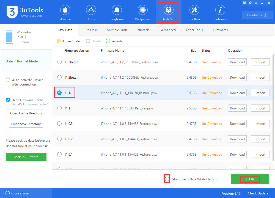Image resolution: width=275 pixels, height=198 pixels.
Task: Go to the Ringtones section
Action: point(117,13)
